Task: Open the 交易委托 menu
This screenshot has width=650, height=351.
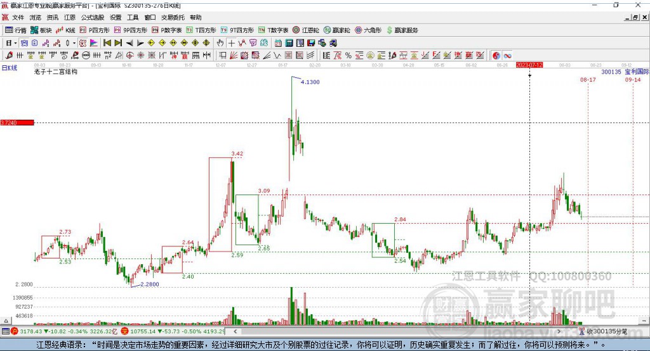Action: 173,17
